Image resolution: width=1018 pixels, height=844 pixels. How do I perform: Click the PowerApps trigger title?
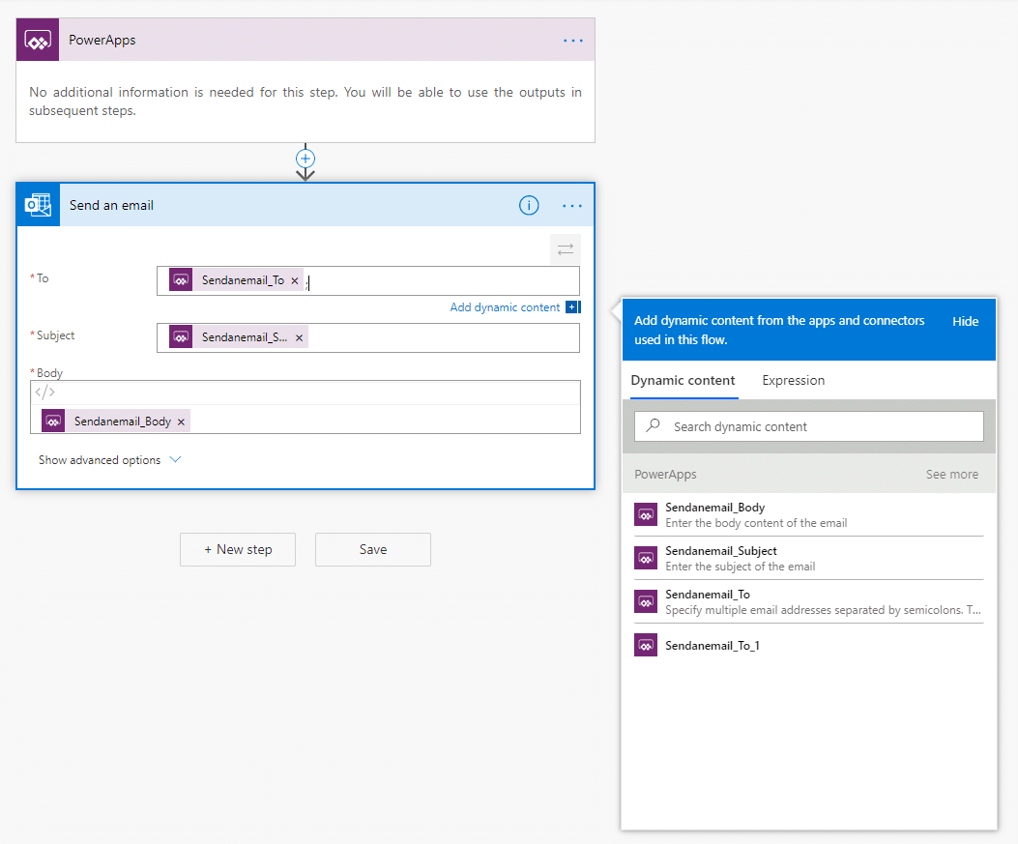(x=102, y=41)
